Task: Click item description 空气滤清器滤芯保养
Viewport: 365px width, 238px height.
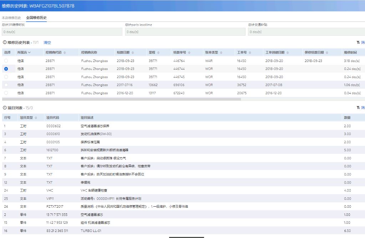Action: [x=95, y=126]
